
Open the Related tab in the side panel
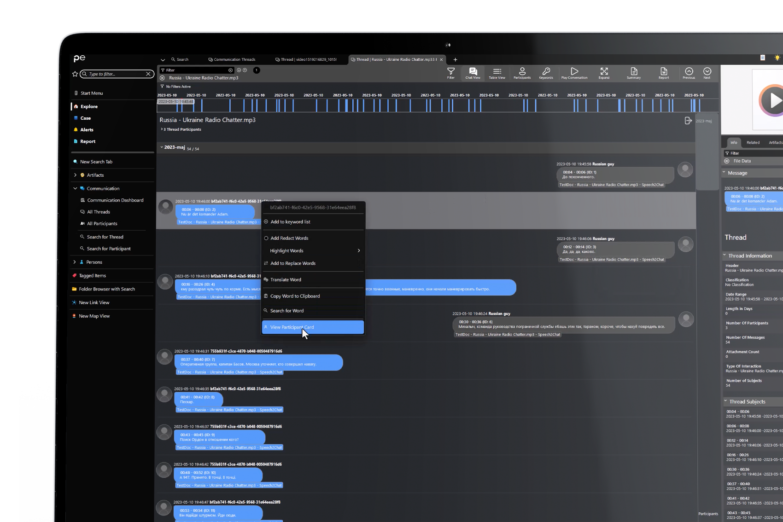click(753, 143)
